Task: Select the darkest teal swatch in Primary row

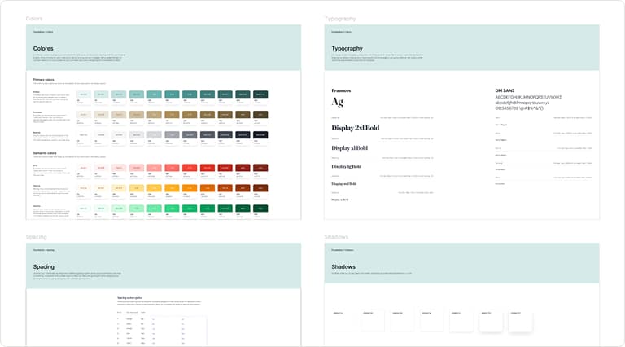Action: [x=260, y=94]
